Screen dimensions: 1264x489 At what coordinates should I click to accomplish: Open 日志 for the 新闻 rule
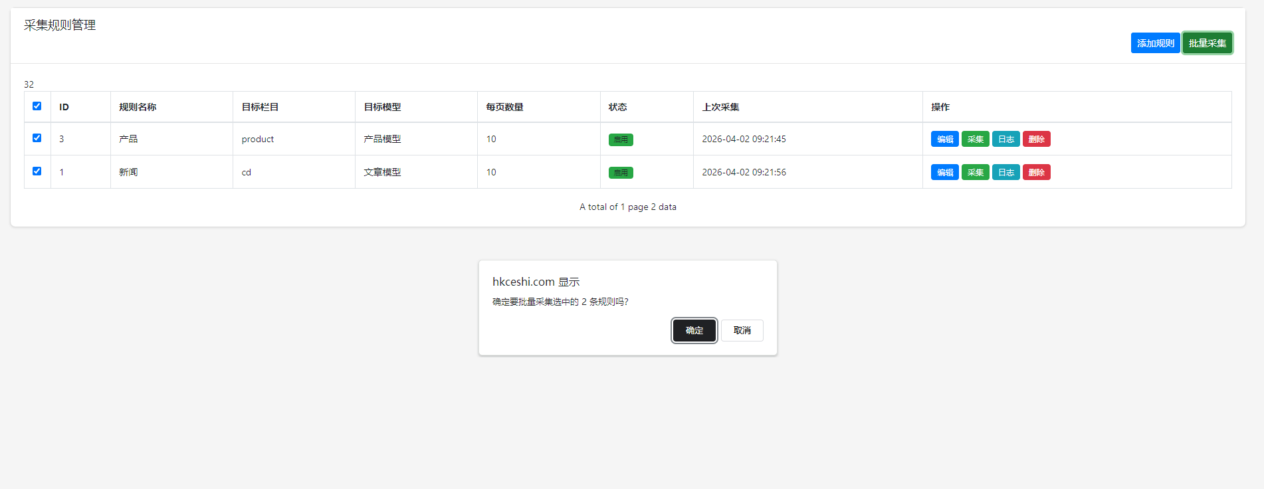1005,172
